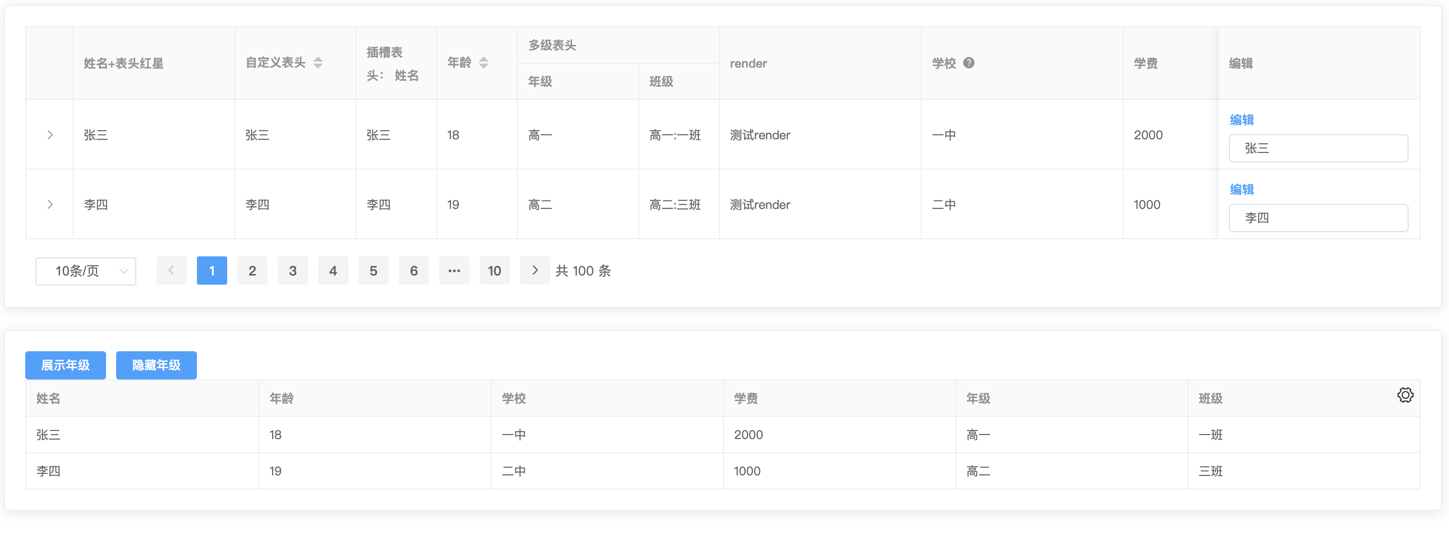Sort by the 自定义表头 column sort arrows
The image size is (1449, 542).
point(319,63)
